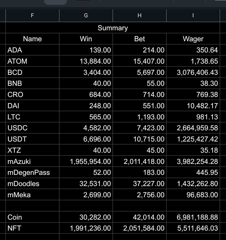
Task: Select column F header
Action: click(x=32, y=16)
